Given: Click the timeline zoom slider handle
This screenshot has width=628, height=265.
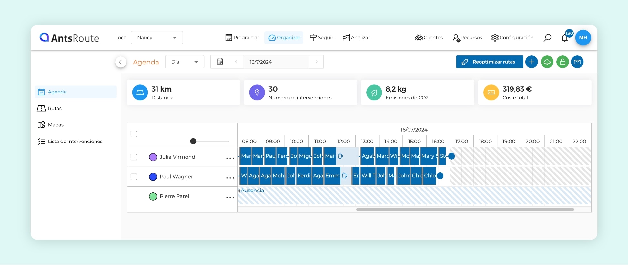Looking at the screenshot, I should pyautogui.click(x=193, y=141).
